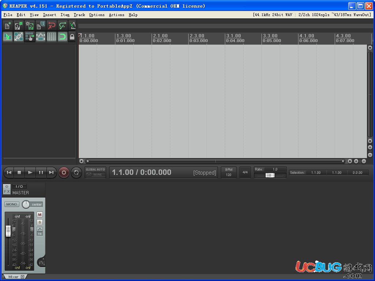
Task: Mute the master track with M
Action: pyautogui.click(x=40, y=214)
